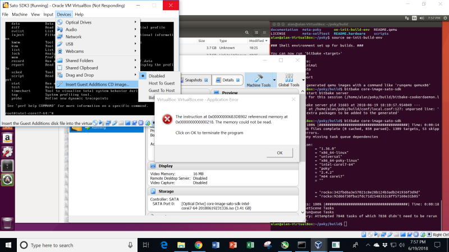This screenshot has width=449, height=252.
Task: Open Machine Tools in VirtualBox Manager
Action: pos(259,80)
